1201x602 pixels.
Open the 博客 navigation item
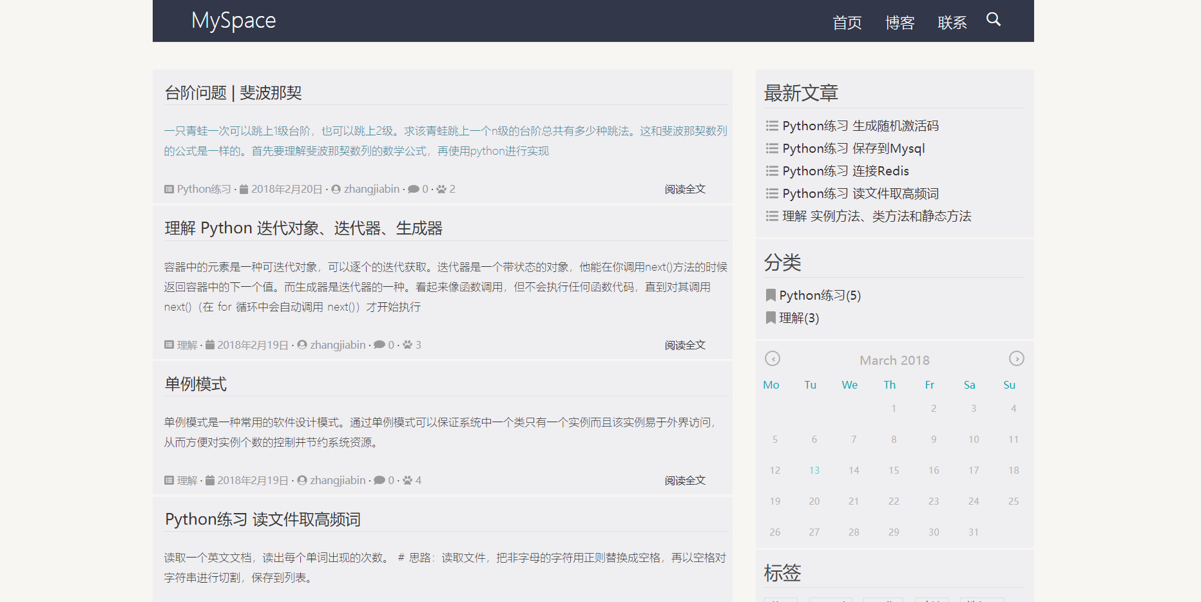tap(899, 23)
